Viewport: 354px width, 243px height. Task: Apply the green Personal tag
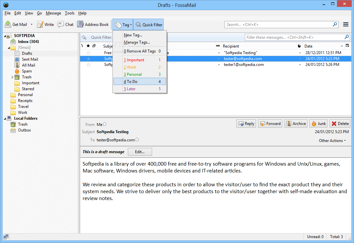click(140, 74)
